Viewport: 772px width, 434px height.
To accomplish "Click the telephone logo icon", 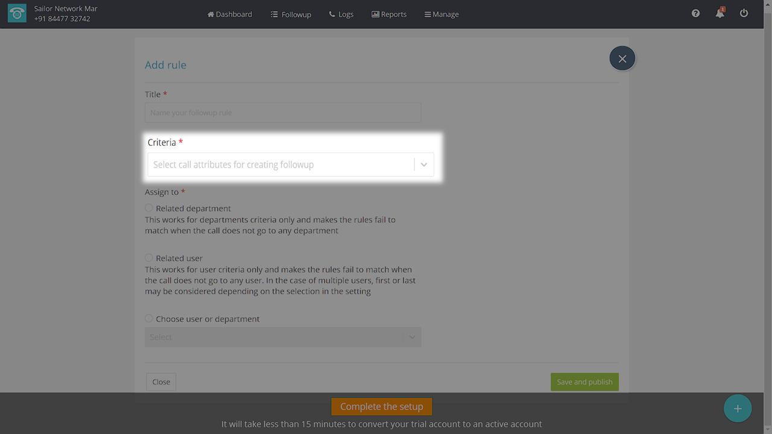I will click(17, 14).
